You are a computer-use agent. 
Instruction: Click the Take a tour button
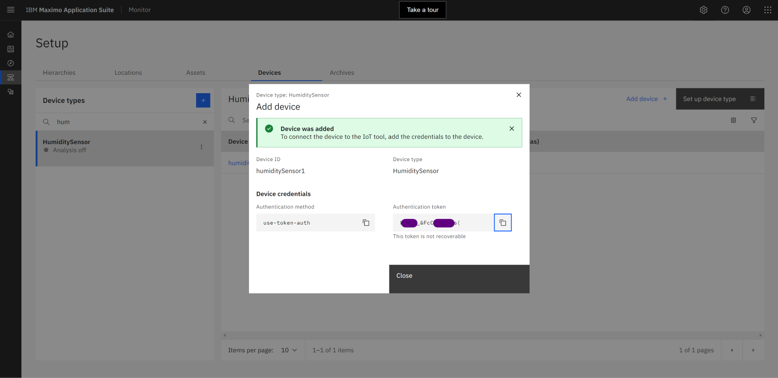[423, 10]
